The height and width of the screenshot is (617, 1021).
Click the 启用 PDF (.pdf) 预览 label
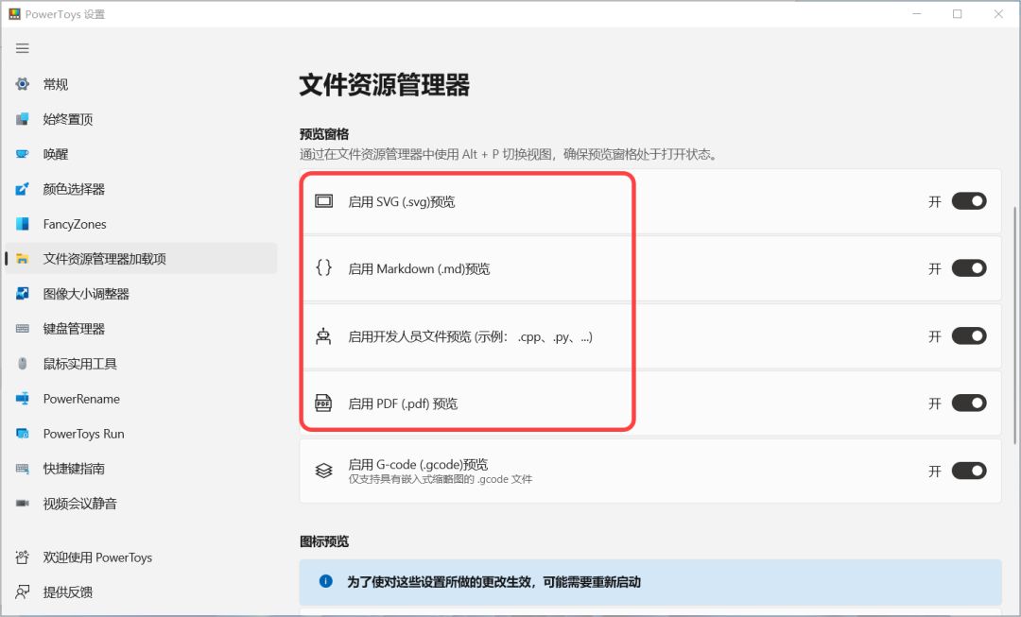tap(403, 403)
